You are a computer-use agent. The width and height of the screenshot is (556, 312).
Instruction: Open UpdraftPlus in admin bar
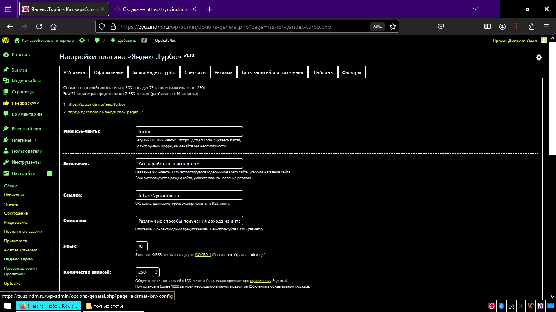coord(165,40)
